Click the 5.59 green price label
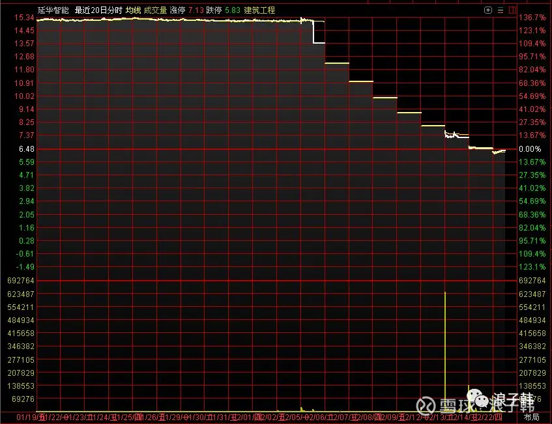 pyautogui.click(x=27, y=162)
